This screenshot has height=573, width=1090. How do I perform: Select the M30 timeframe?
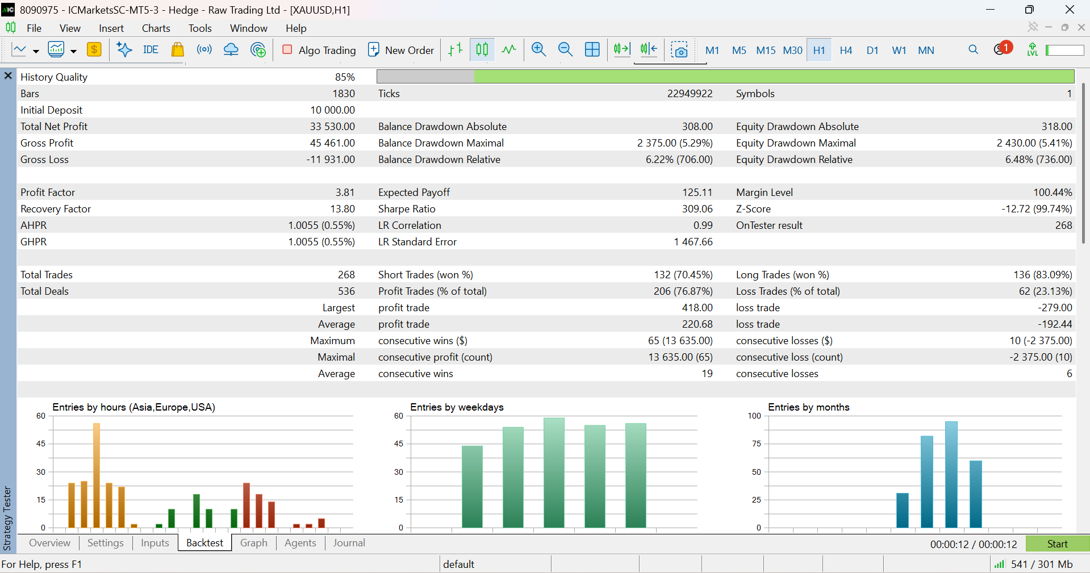click(x=793, y=50)
